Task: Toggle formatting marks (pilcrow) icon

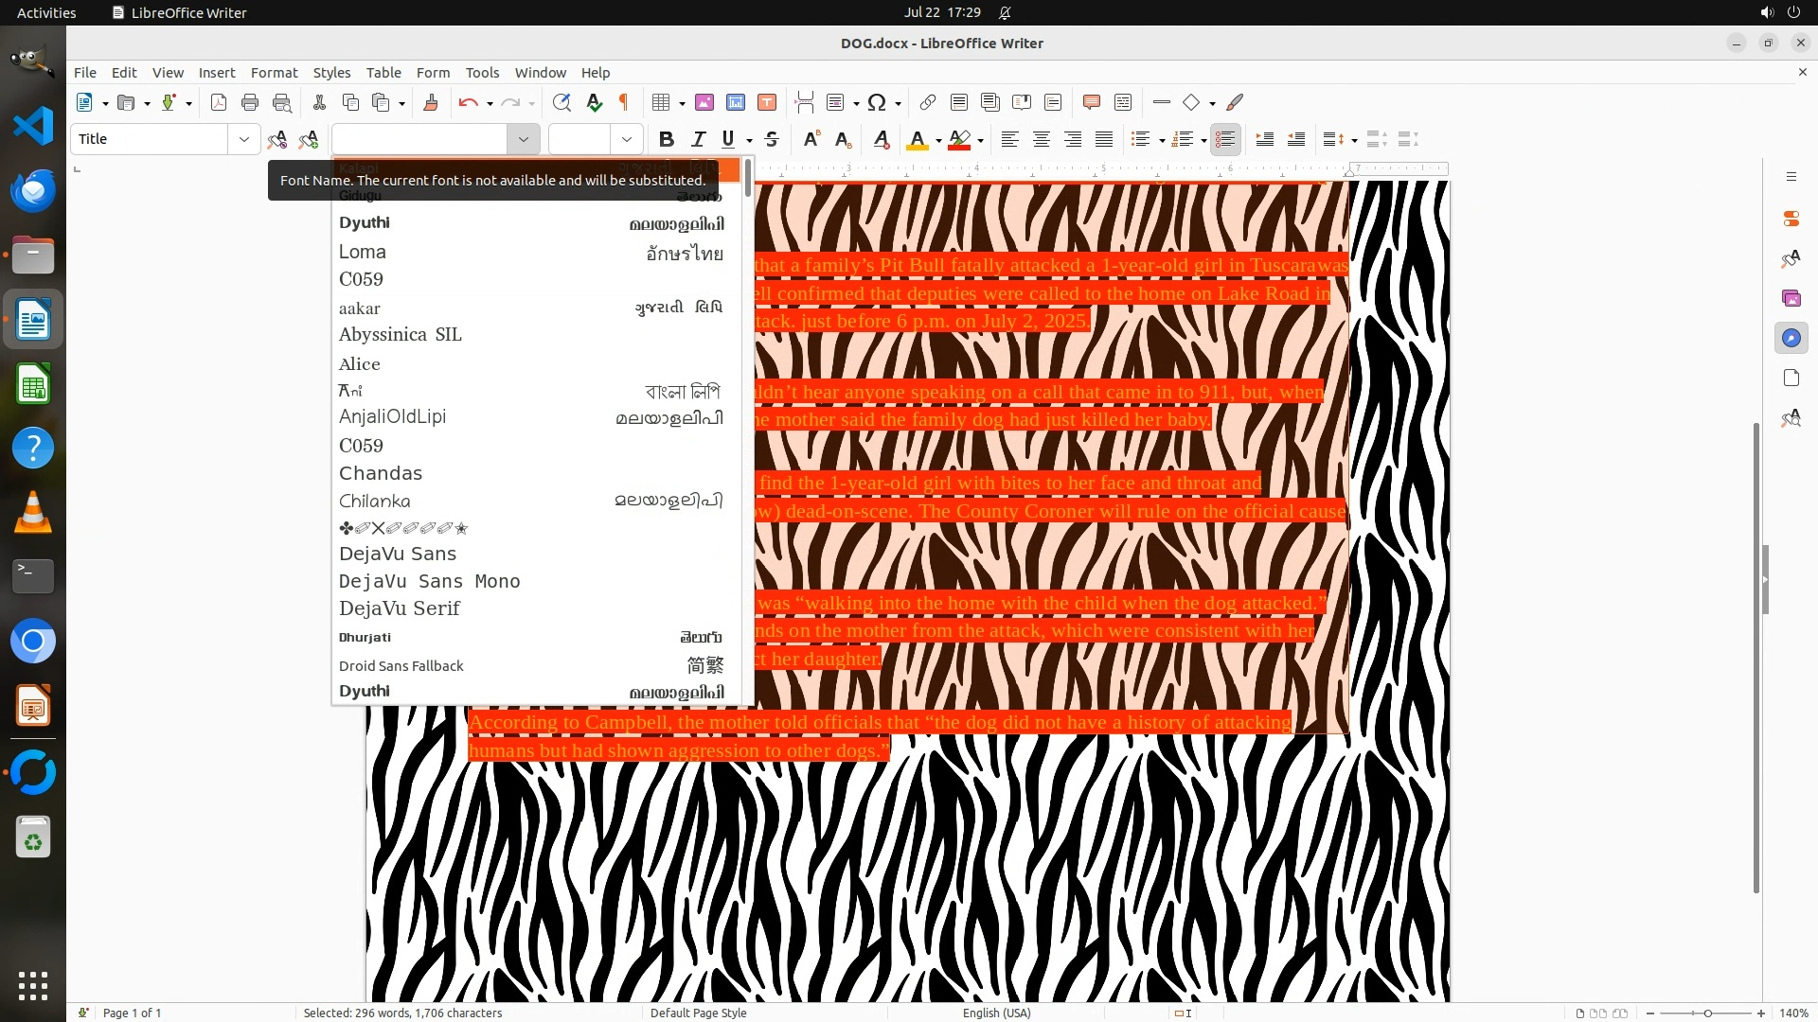Action: pos(624,102)
